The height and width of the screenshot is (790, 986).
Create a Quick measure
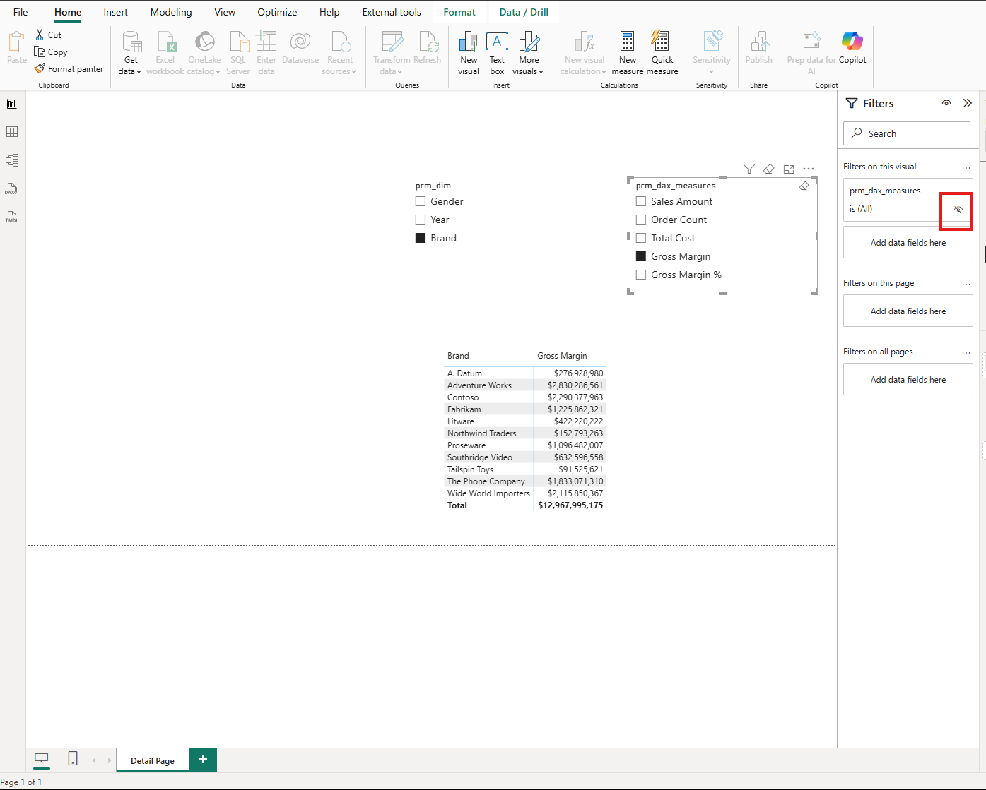click(x=662, y=53)
